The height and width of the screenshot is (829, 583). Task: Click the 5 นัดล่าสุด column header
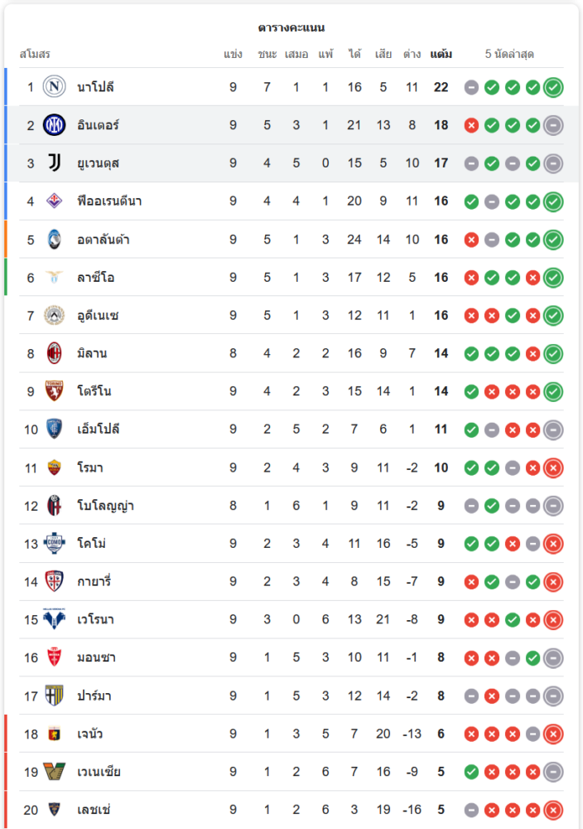509,55
